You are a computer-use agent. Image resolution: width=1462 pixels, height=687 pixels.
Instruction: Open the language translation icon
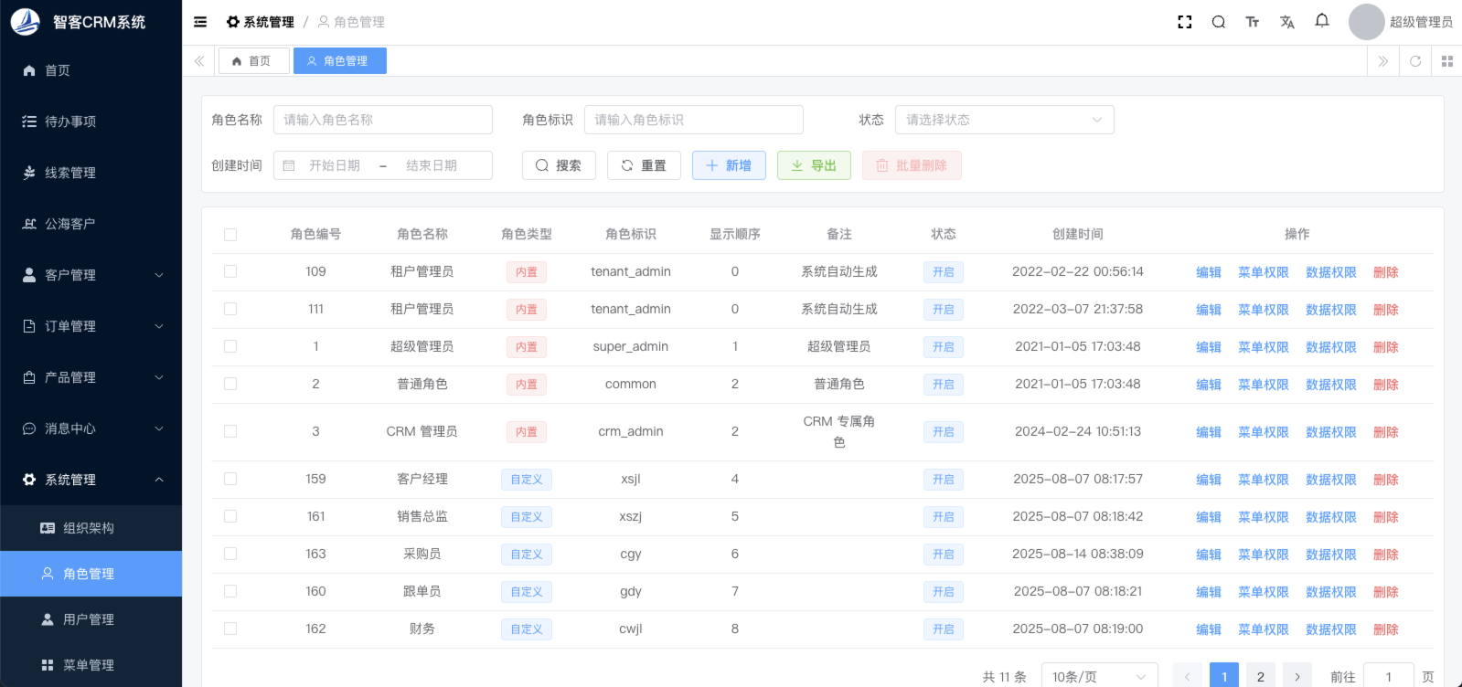1287,22
